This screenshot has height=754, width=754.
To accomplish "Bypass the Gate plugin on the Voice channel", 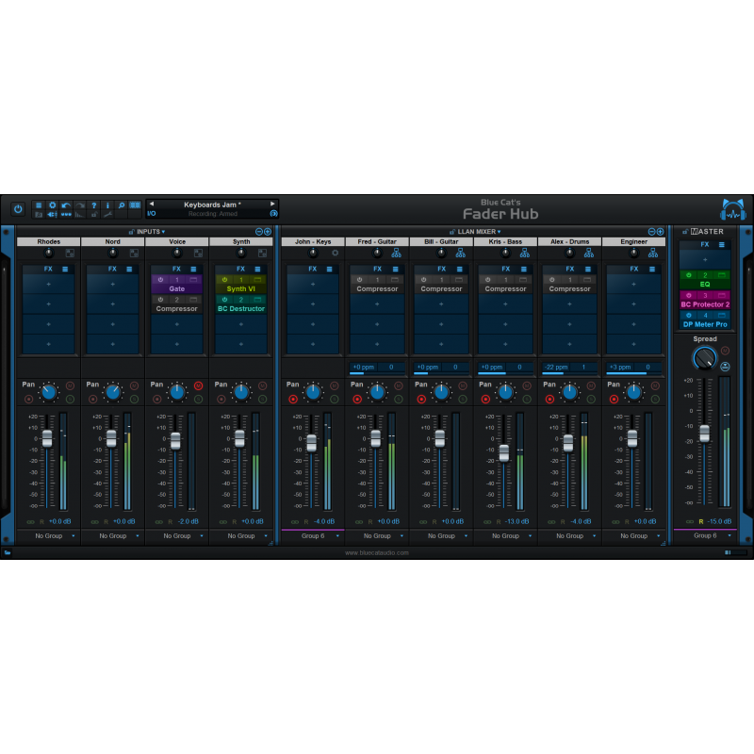I will pyautogui.click(x=161, y=280).
